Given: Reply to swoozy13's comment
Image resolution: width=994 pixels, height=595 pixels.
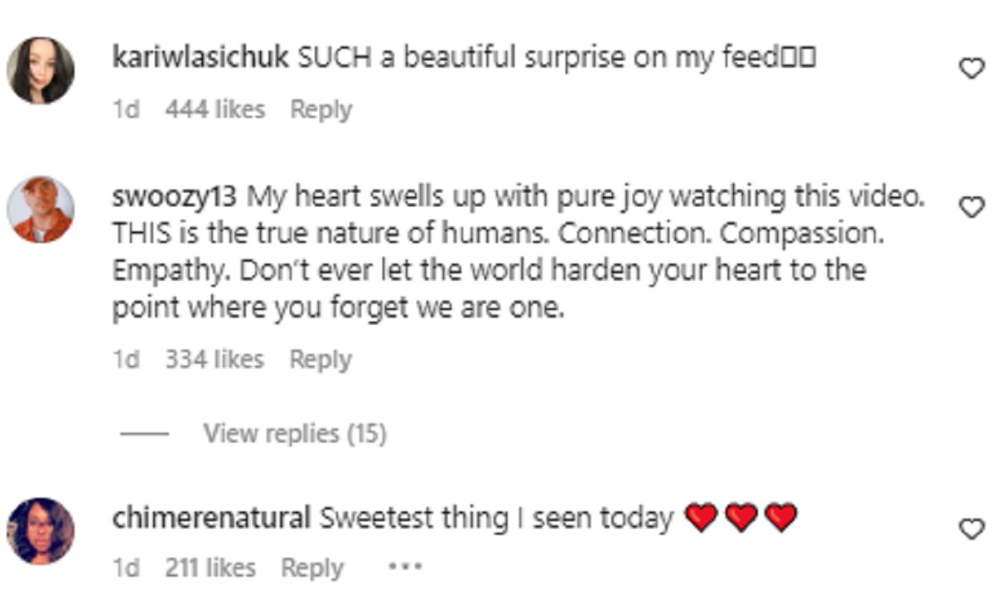Looking at the screenshot, I should (x=321, y=360).
